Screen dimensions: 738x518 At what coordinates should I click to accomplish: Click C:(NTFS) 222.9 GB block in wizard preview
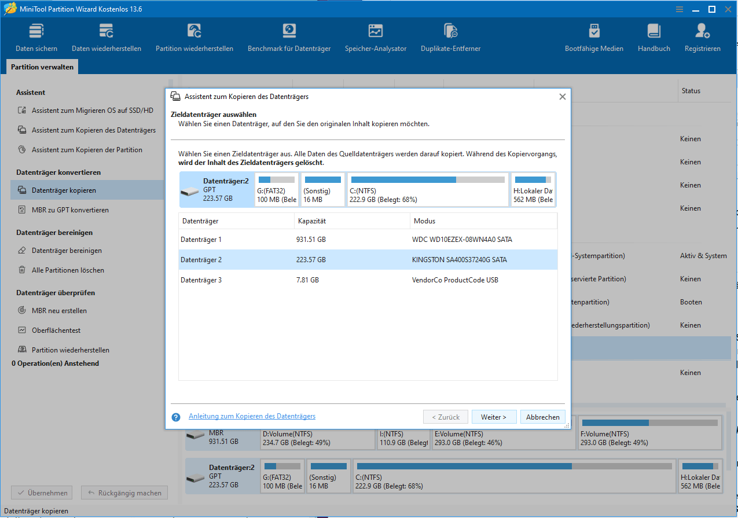coord(427,190)
